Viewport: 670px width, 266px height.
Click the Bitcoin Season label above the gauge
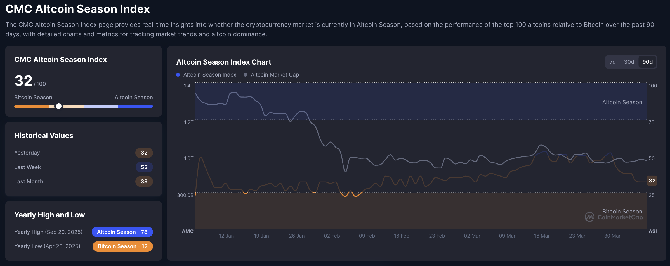coord(33,97)
